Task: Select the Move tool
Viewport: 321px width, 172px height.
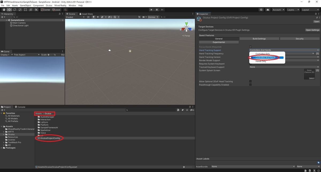Action: coord(9,10)
